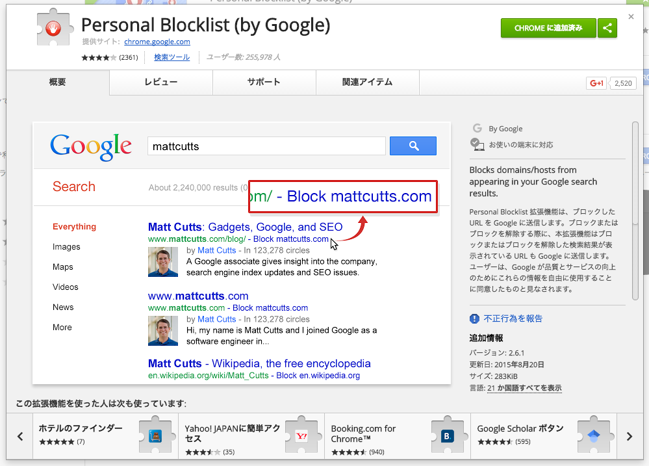The width and height of the screenshot is (649, 466).
Task: Click the G+1 button
Action: click(x=597, y=83)
